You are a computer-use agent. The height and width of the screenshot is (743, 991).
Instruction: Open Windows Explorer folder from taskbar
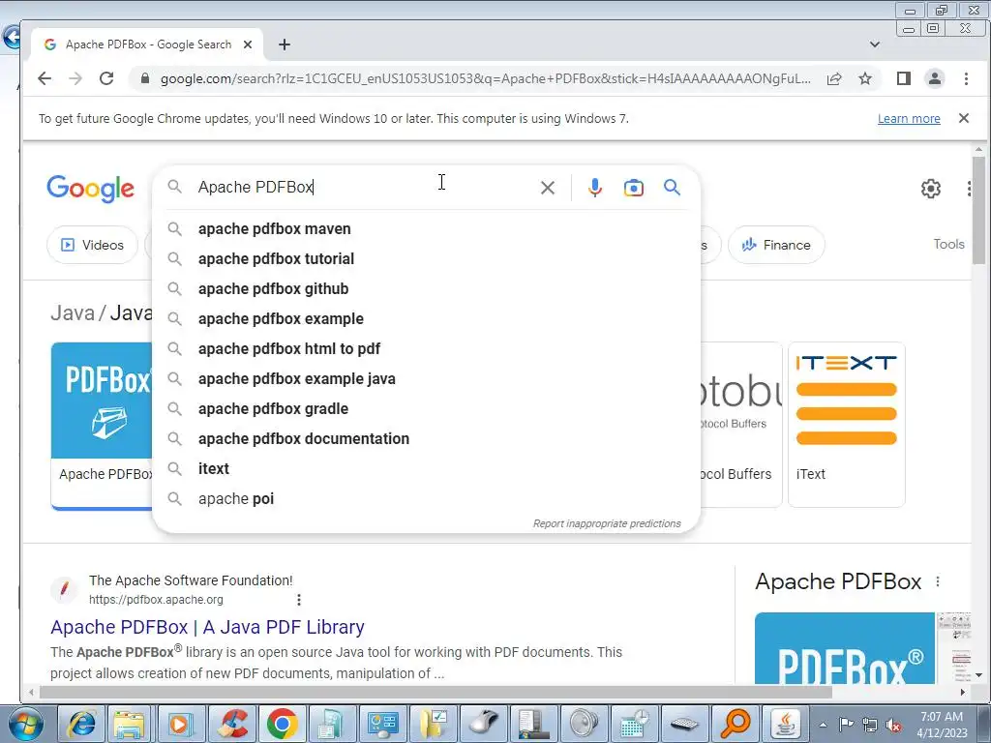tap(130, 724)
